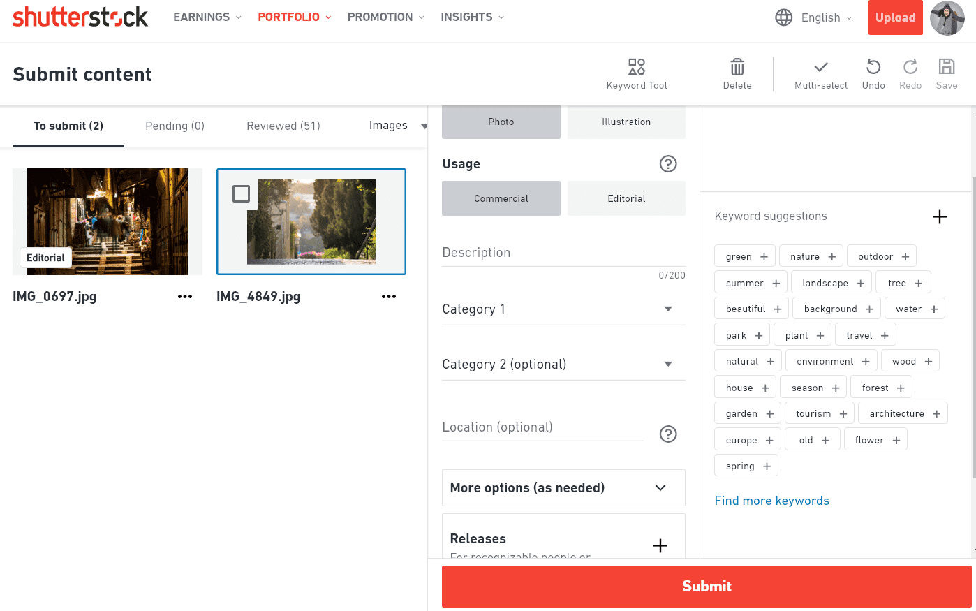Click into the Description field
The height and width of the screenshot is (611, 976).
[x=563, y=253]
